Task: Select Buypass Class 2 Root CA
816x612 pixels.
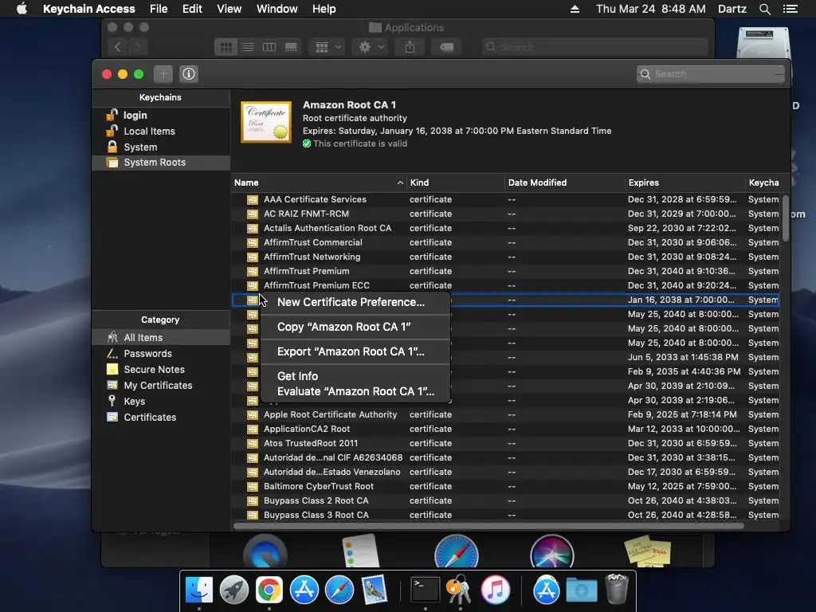Action: (504, 500)
